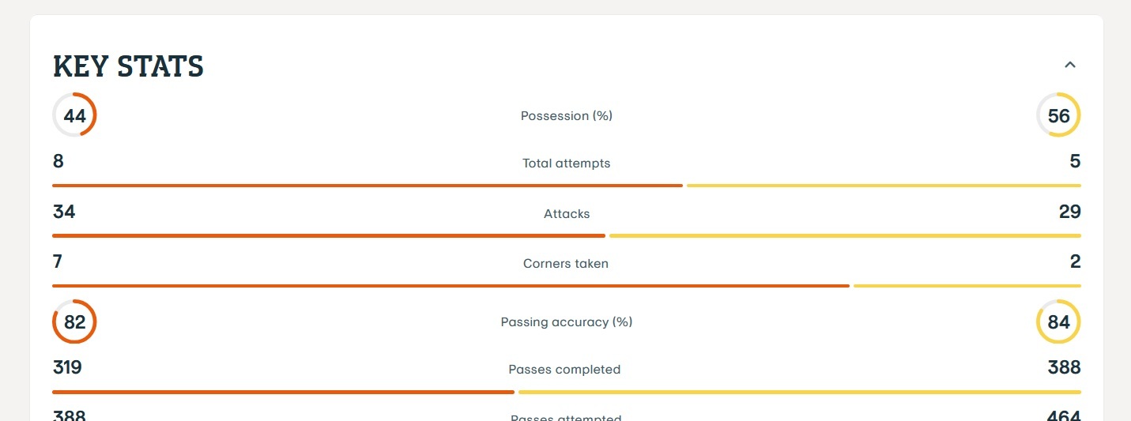Click the Corners taken label
Viewport: 1131px width, 421px height.
[x=566, y=263]
